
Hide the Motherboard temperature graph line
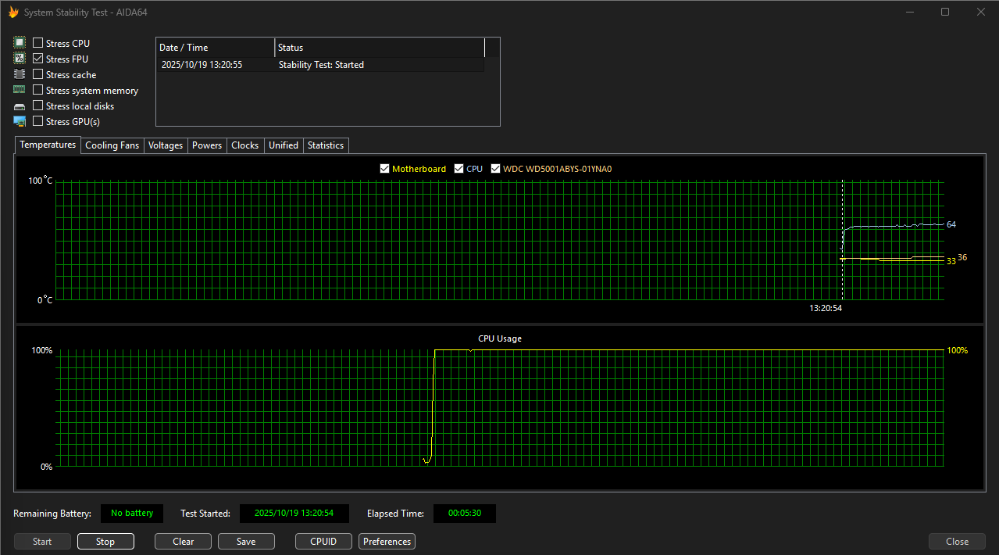[x=384, y=169]
